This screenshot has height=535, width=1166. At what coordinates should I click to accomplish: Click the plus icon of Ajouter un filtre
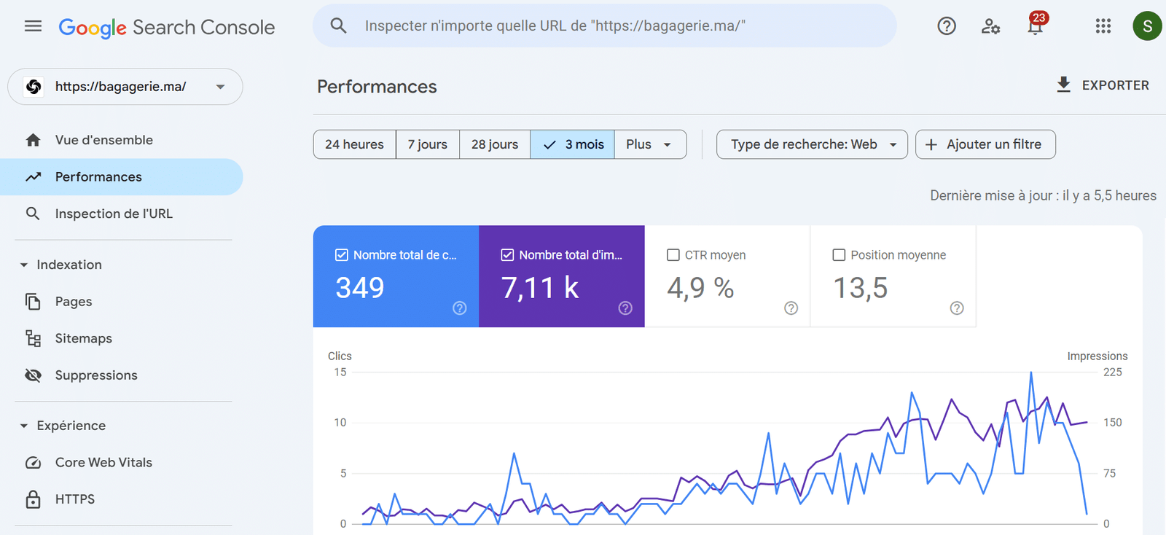[x=931, y=144]
